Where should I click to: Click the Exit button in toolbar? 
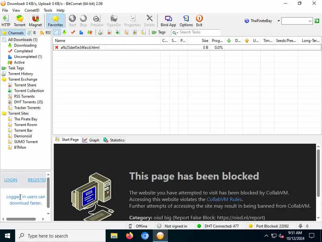199,21
